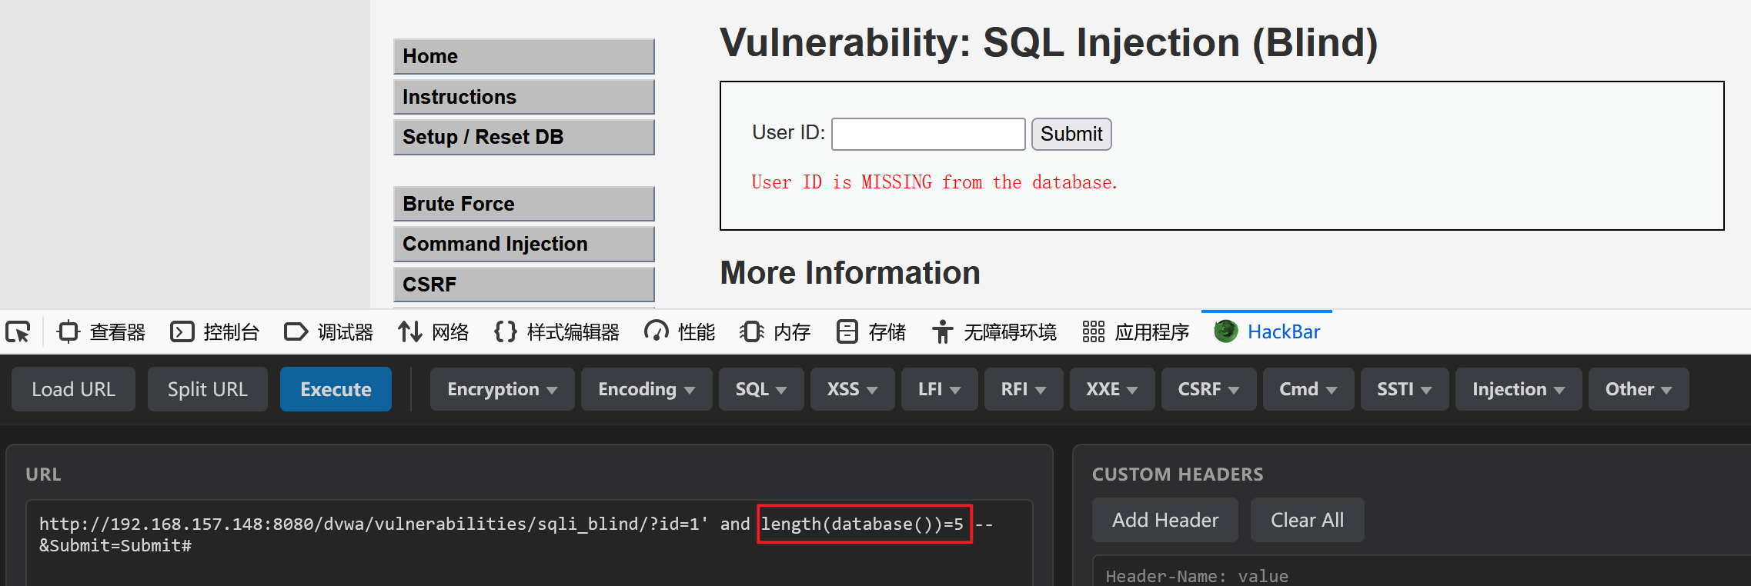Open the XSS dropdown menu

(x=852, y=389)
